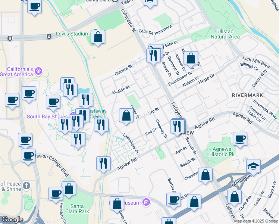Select the Gianera St label

123,70
